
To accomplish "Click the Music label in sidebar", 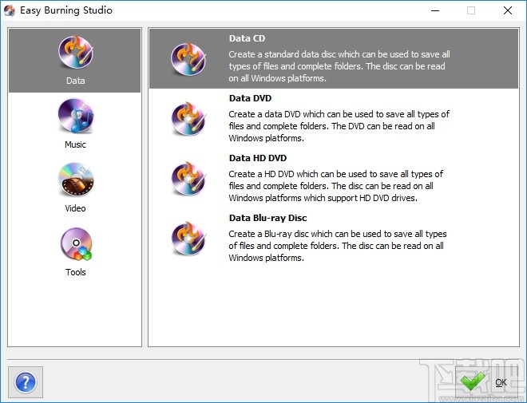I will (75, 144).
